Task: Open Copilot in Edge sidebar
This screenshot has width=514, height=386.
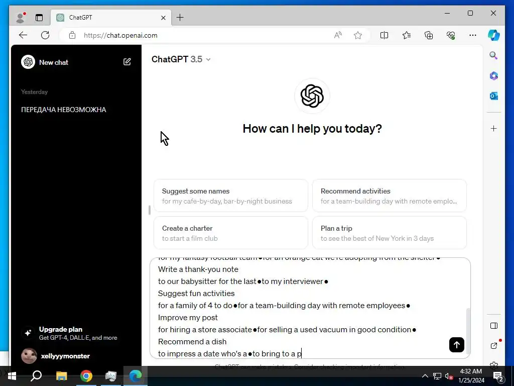Action: pyautogui.click(x=494, y=35)
